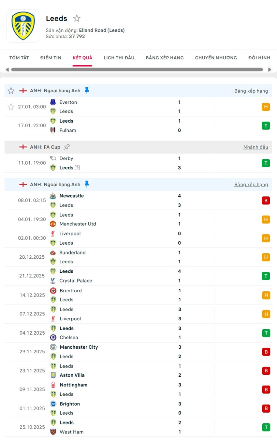Click the England flag icon on Premier League header
This screenshot has height=441, width=277.
23,91
